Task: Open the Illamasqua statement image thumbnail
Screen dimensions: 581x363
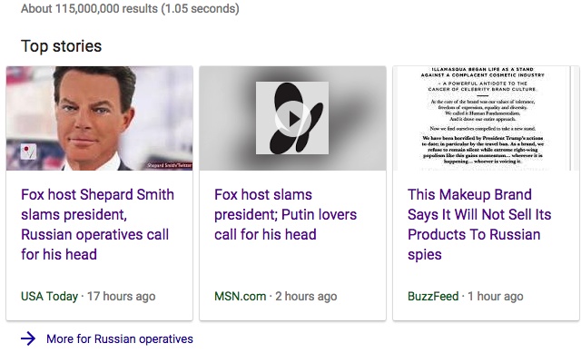Action: [486, 118]
